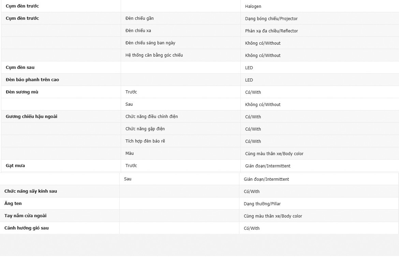399x268 pixels.
Task: Click the "Gạt mưa" row label
Action: 15,166
